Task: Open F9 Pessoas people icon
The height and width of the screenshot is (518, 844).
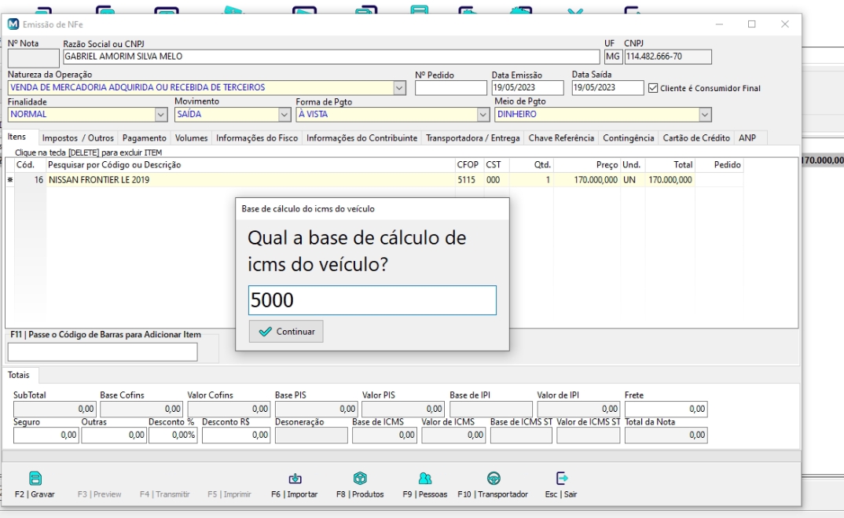Action: pyautogui.click(x=425, y=479)
